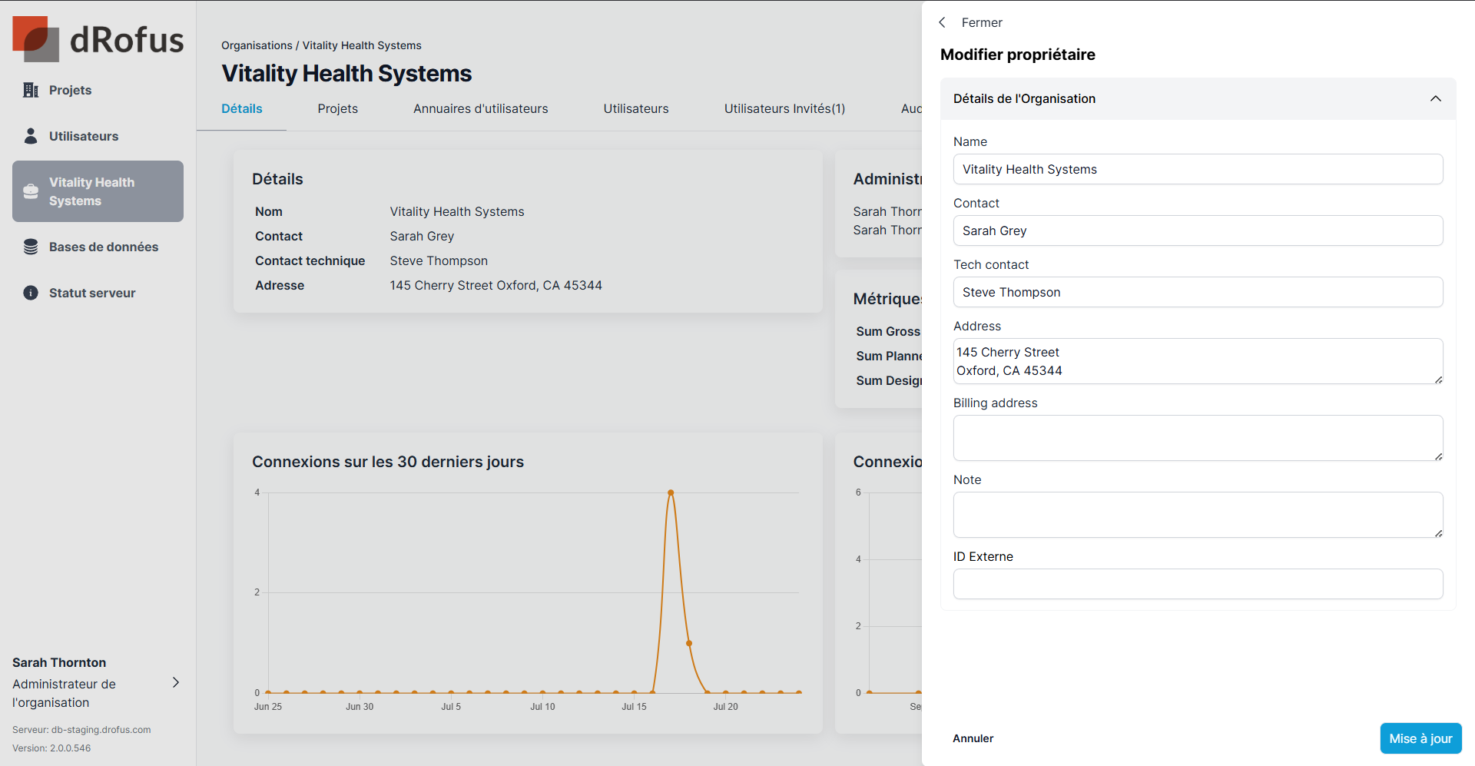The width and height of the screenshot is (1475, 766).
Task: Click the peak data point on connections chart
Action: coord(671,492)
